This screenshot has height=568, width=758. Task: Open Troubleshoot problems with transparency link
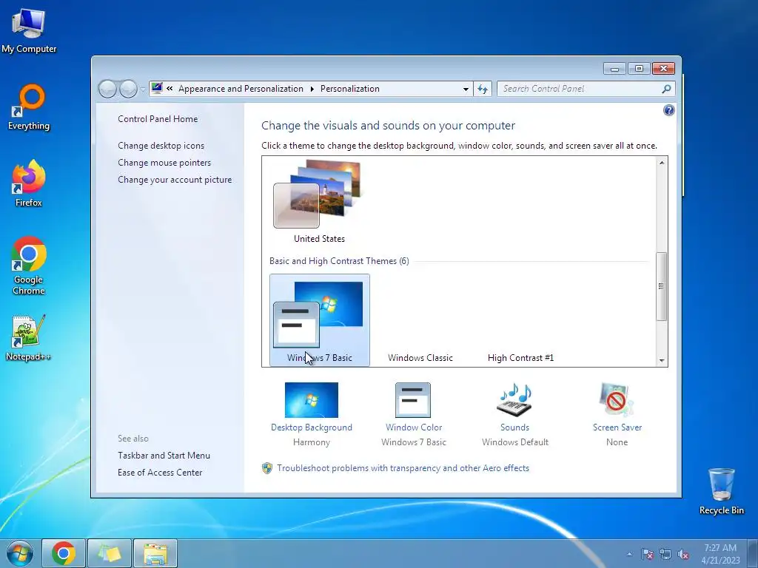click(x=403, y=468)
